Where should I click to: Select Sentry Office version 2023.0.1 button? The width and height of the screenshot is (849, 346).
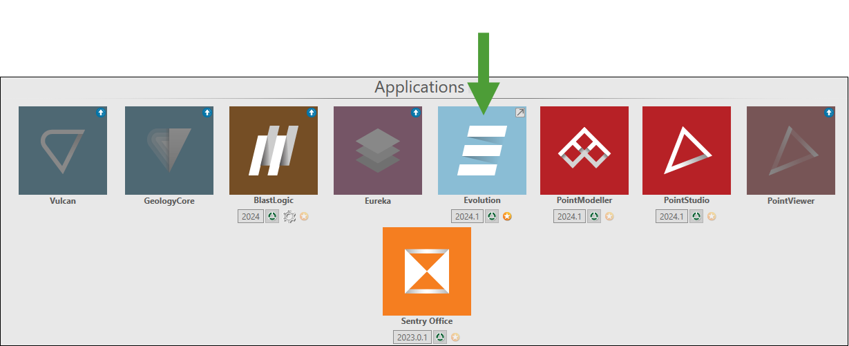[x=412, y=338]
